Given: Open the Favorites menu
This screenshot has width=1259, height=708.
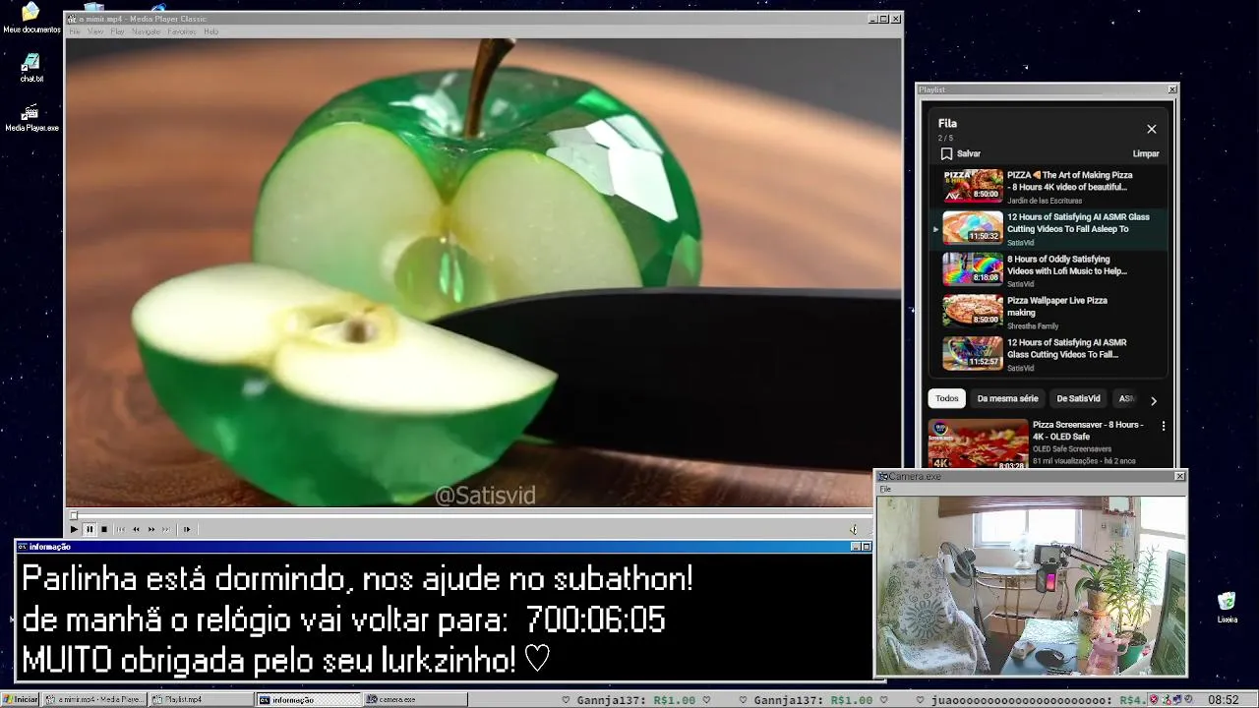Looking at the screenshot, I should pos(182,31).
